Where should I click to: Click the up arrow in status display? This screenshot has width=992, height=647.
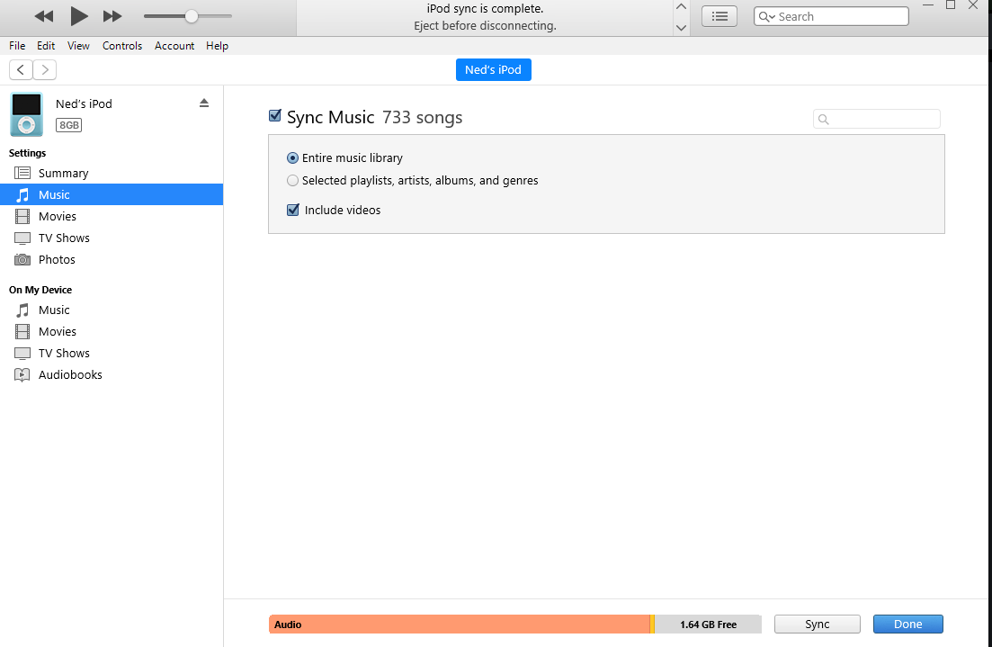pyautogui.click(x=681, y=7)
